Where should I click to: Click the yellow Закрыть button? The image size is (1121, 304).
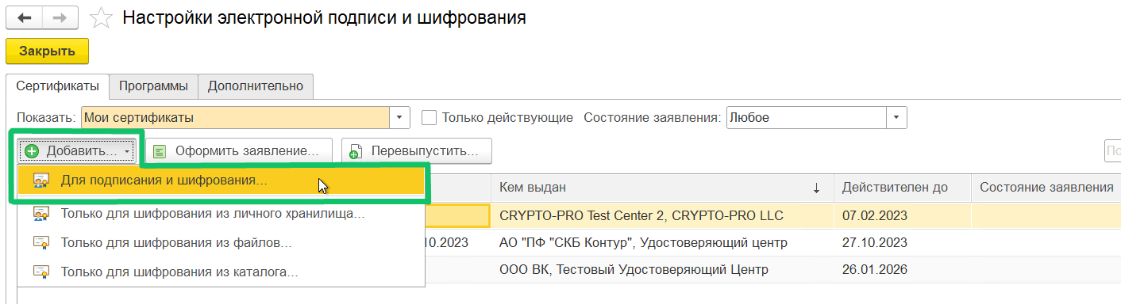[47, 51]
